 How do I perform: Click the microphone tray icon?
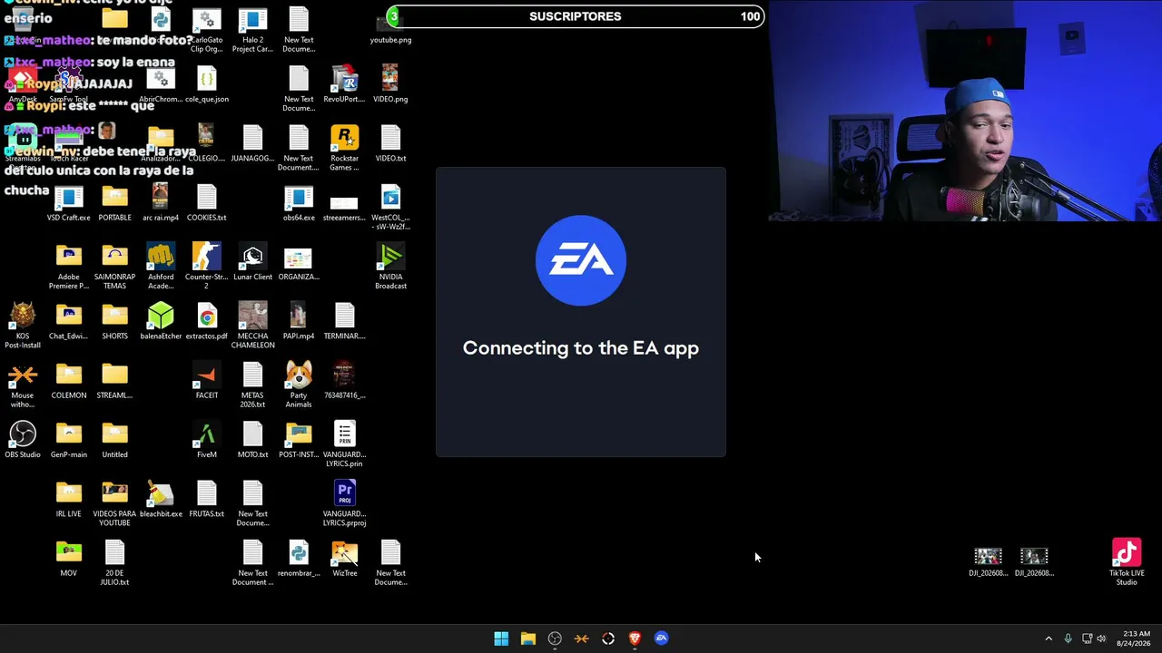tap(1068, 638)
